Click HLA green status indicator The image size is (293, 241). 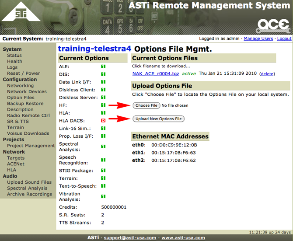click(x=103, y=113)
